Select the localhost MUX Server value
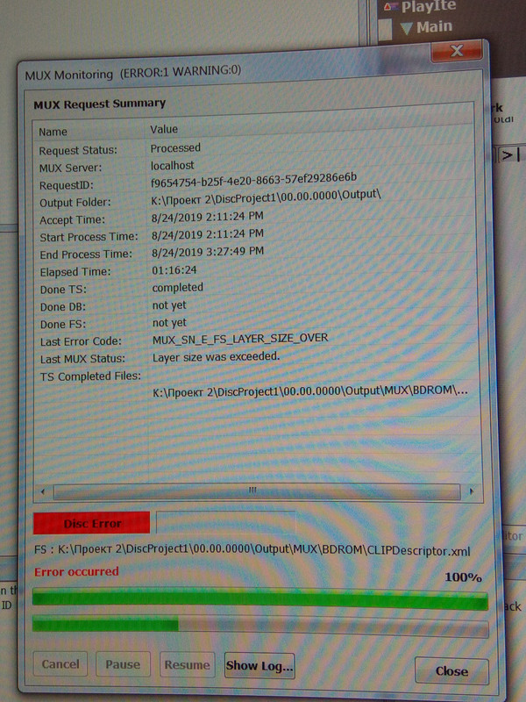The image size is (526, 702). (x=172, y=165)
